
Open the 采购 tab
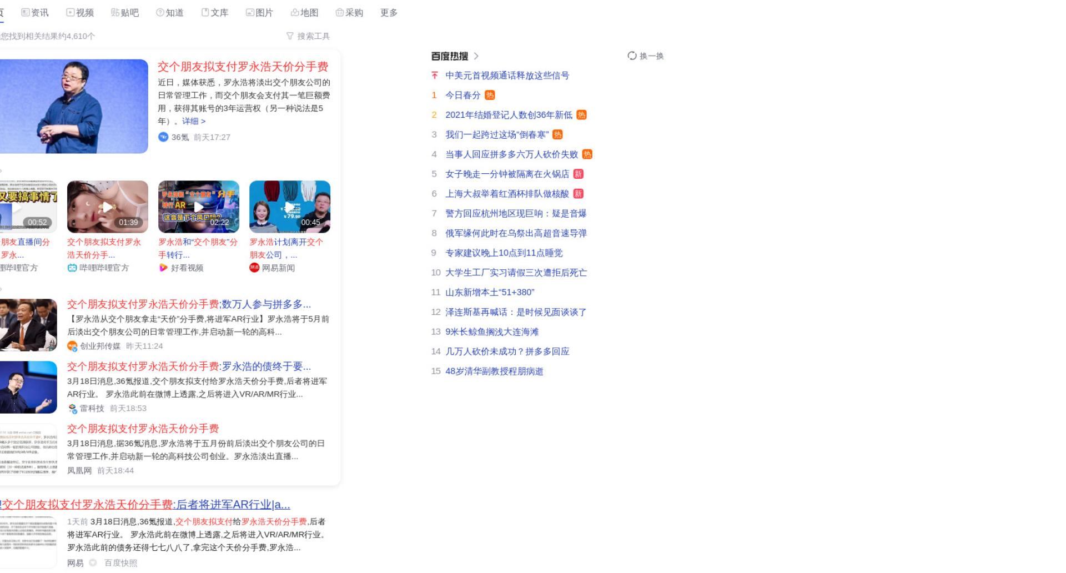coord(350,12)
